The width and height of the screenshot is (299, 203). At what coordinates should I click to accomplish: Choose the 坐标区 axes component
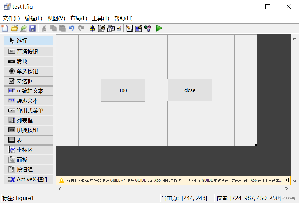[29, 150]
